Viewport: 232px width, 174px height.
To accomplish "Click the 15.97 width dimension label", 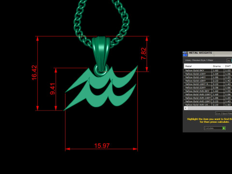I will (102, 146).
